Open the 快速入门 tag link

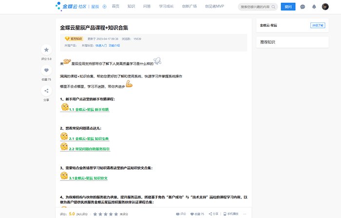tap(101, 45)
